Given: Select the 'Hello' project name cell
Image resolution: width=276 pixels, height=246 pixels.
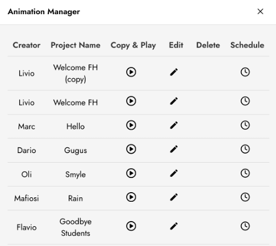Looking at the screenshot, I should (76, 126).
